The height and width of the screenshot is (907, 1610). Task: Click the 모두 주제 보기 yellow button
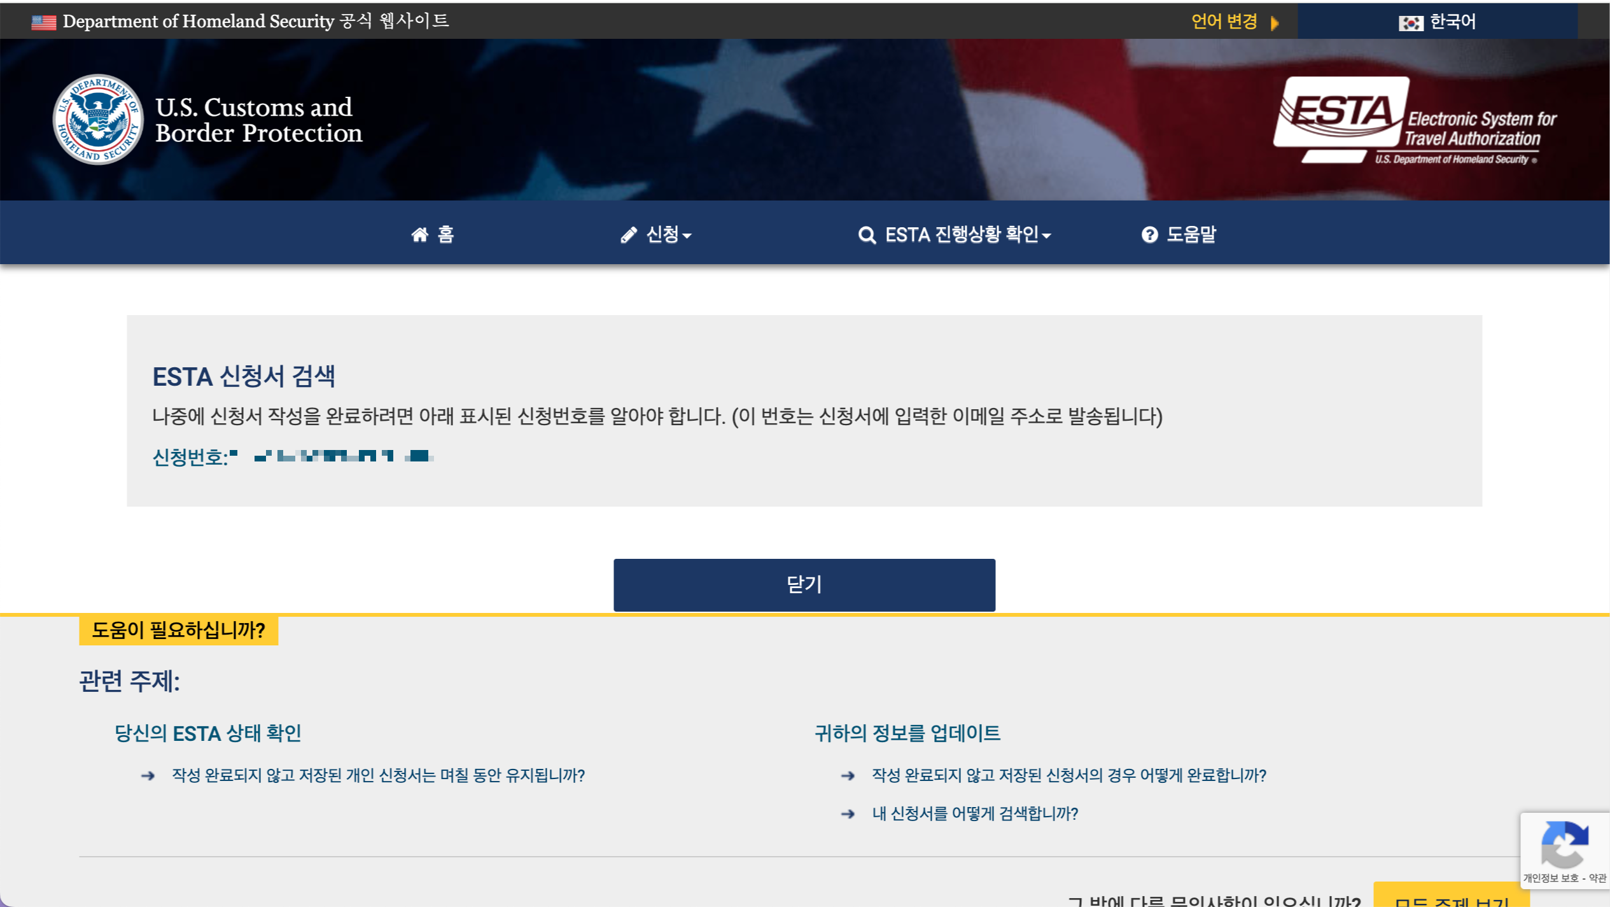(x=1451, y=899)
